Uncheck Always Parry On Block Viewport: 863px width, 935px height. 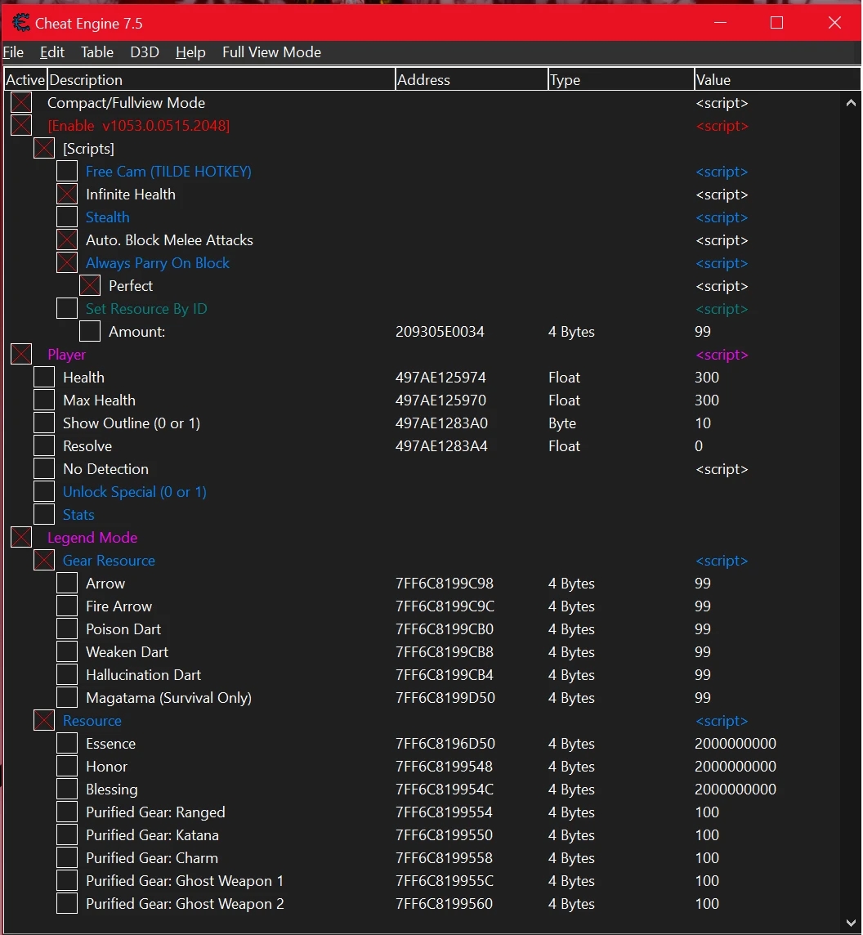(67, 263)
